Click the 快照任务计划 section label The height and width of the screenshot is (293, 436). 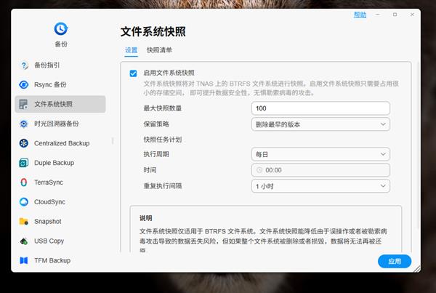pos(163,140)
